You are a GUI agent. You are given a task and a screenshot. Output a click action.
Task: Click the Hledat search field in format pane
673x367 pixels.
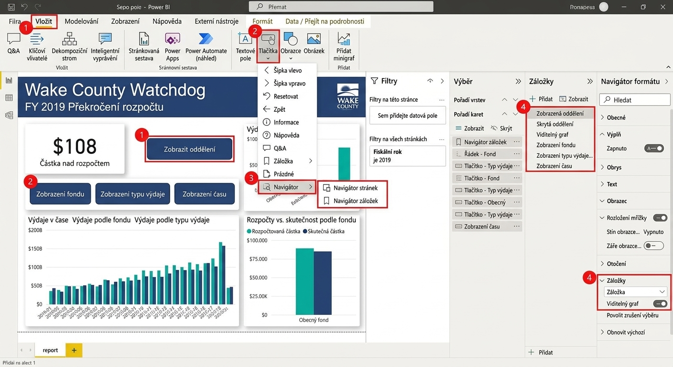635,99
